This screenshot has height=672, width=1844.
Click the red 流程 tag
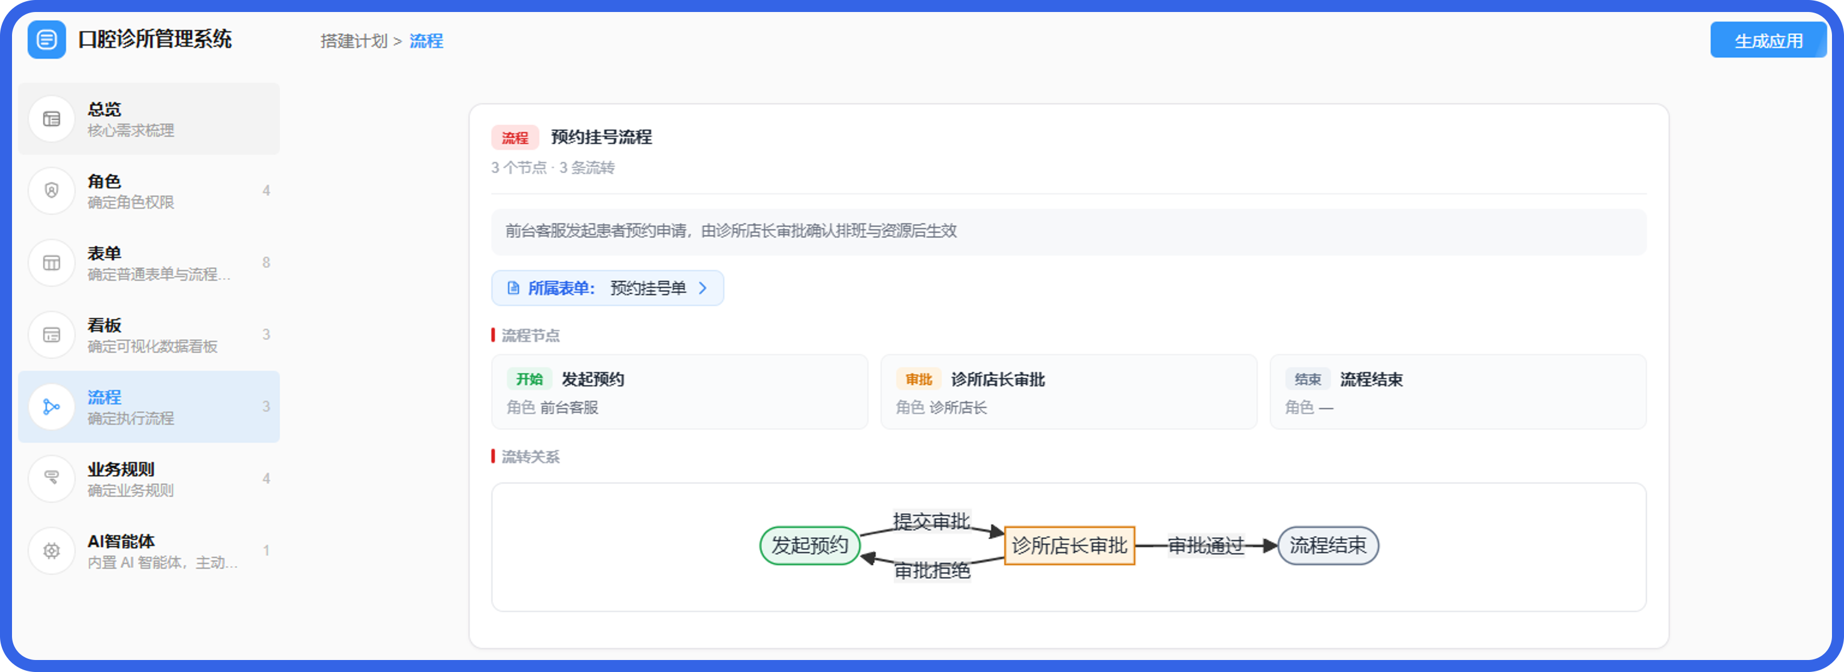click(515, 137)
